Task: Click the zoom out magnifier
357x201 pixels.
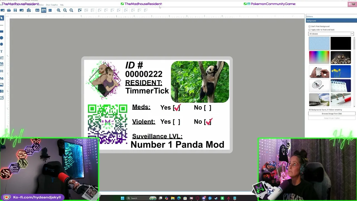Action: pos(65,10)
